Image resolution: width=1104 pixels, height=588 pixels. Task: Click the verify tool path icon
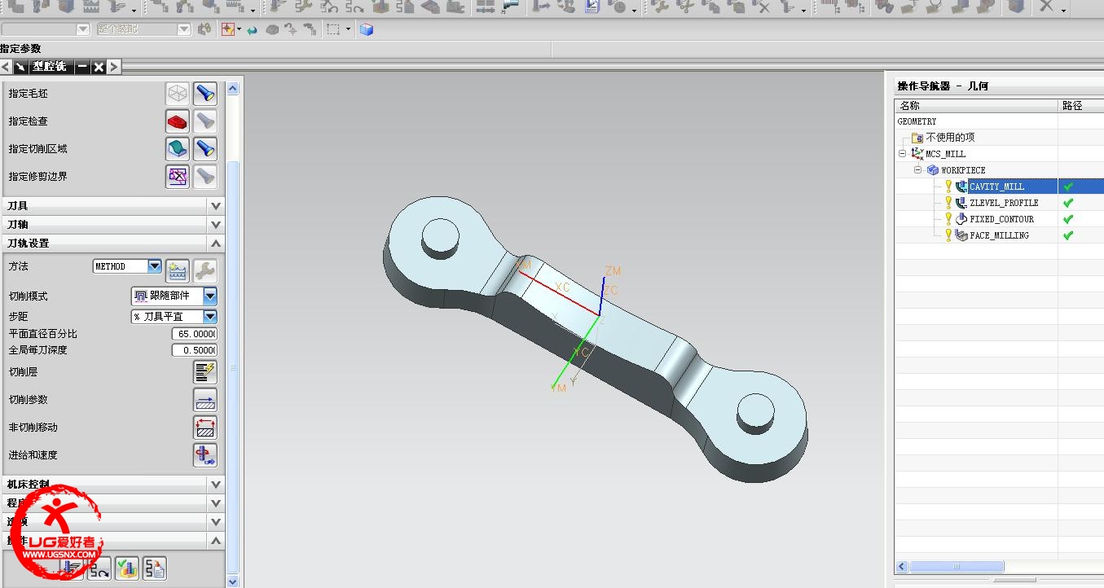pos(127,568)
